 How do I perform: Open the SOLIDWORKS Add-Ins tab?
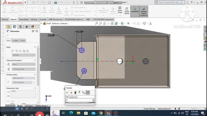74,19
